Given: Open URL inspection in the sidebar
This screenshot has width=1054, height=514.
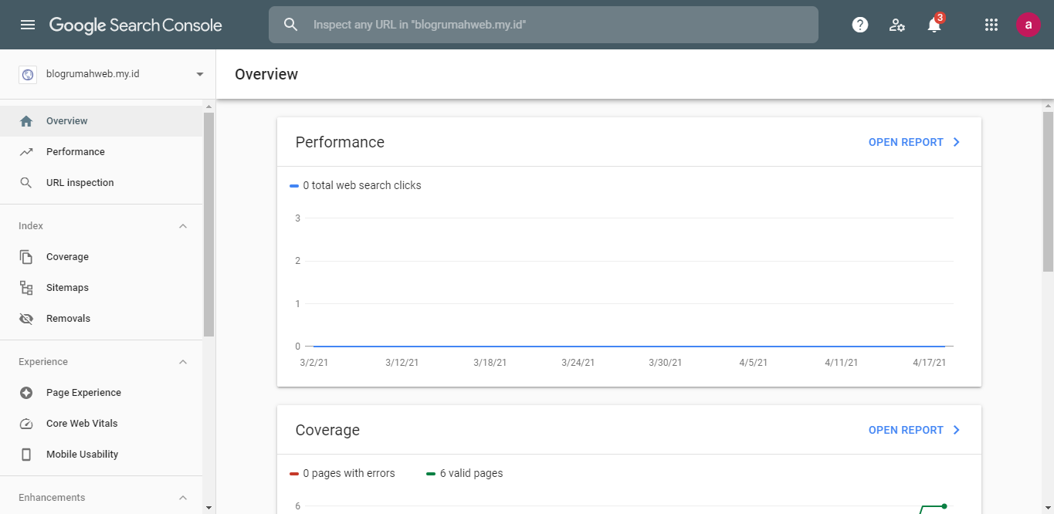Looking at the screenshot, I should [101, 183].
